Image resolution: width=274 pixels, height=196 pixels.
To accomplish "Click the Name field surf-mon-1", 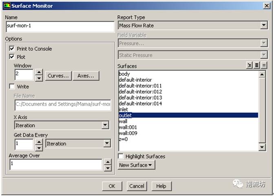I will pos(60,27).
